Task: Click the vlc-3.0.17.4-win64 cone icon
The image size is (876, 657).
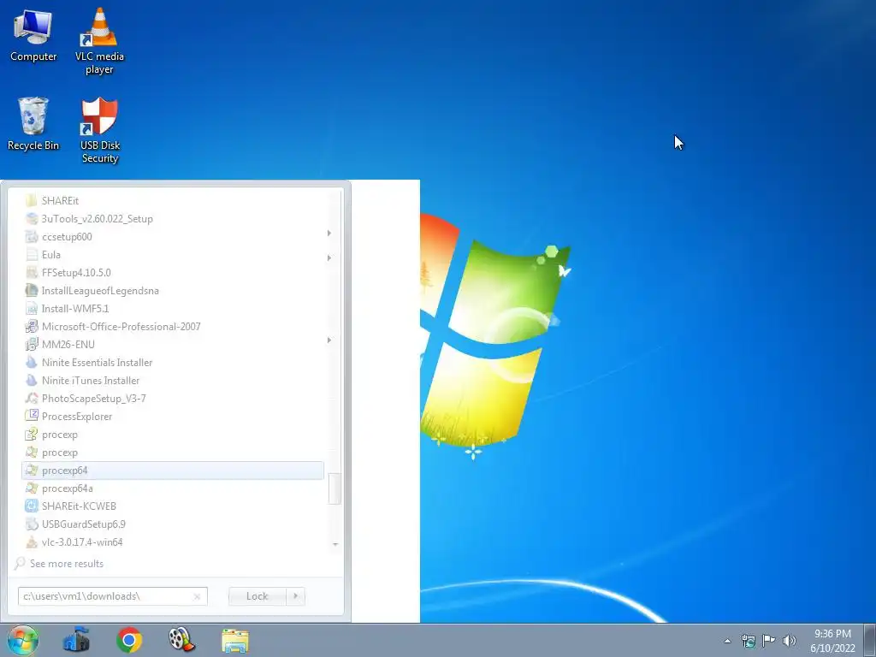Action: tap(32, 542)
